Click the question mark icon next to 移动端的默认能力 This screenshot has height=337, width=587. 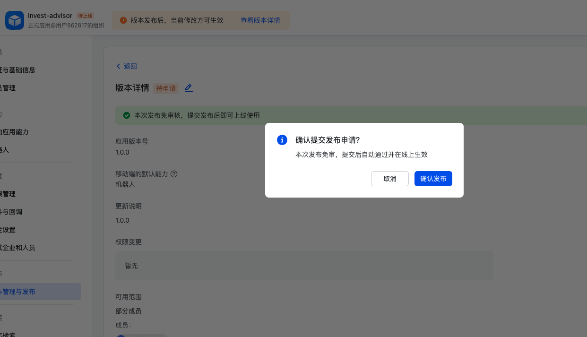pos(173,174)
